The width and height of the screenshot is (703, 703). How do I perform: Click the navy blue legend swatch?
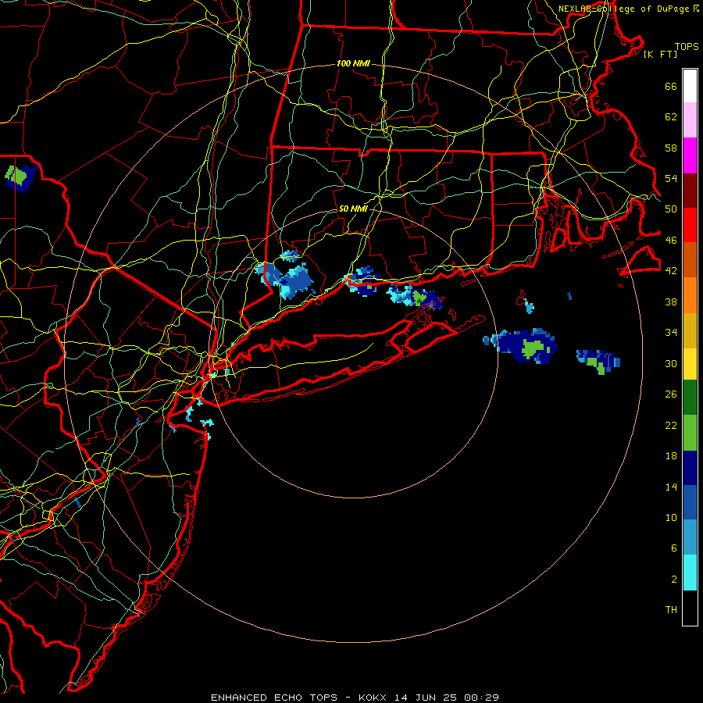point(690,468)
